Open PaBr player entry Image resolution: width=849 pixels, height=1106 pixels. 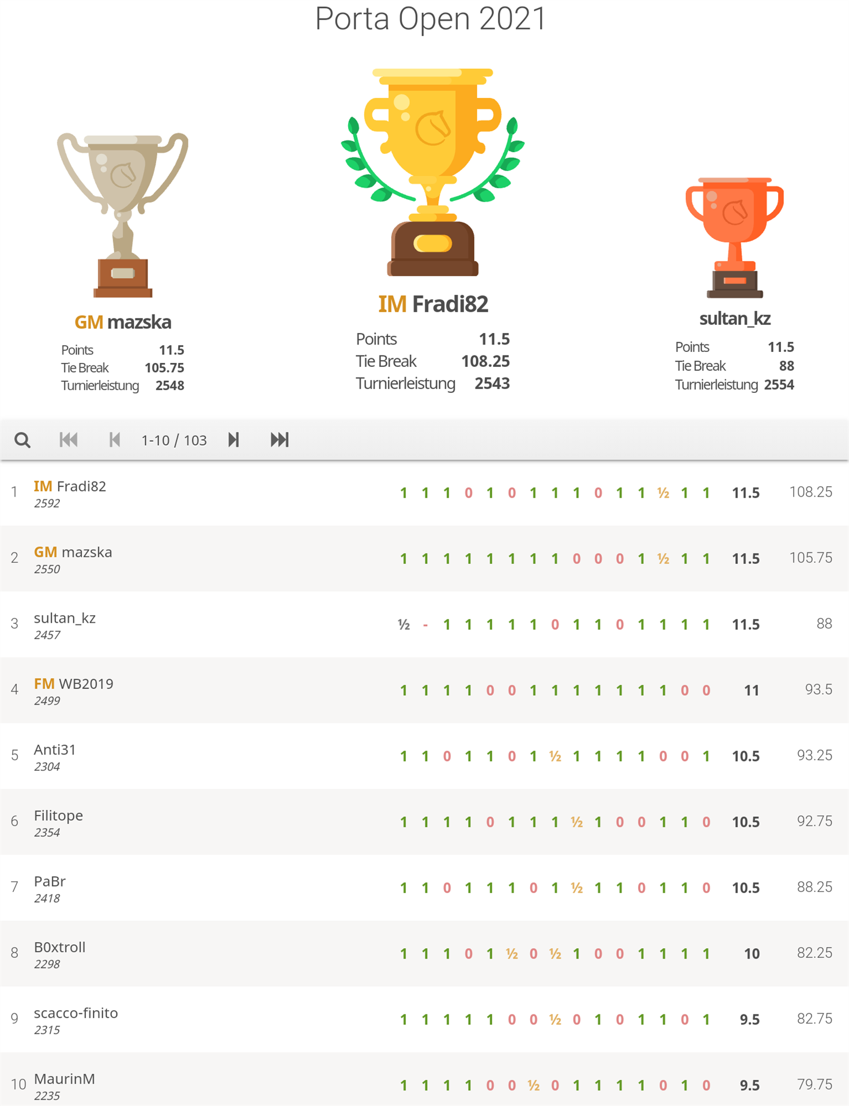(50, 881)
